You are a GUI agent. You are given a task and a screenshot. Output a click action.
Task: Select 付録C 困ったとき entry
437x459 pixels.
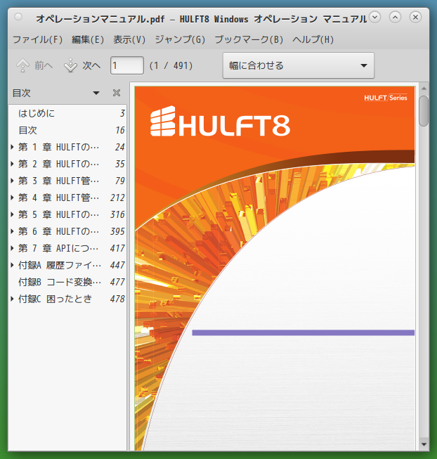67,299
